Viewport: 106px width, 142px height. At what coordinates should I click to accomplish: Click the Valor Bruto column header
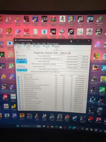click(x=81, y=76)
